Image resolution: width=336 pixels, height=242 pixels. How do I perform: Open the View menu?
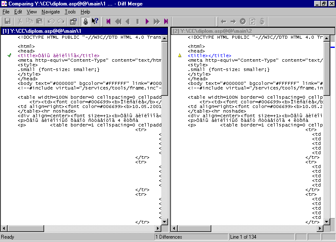[x=31, y=12]
